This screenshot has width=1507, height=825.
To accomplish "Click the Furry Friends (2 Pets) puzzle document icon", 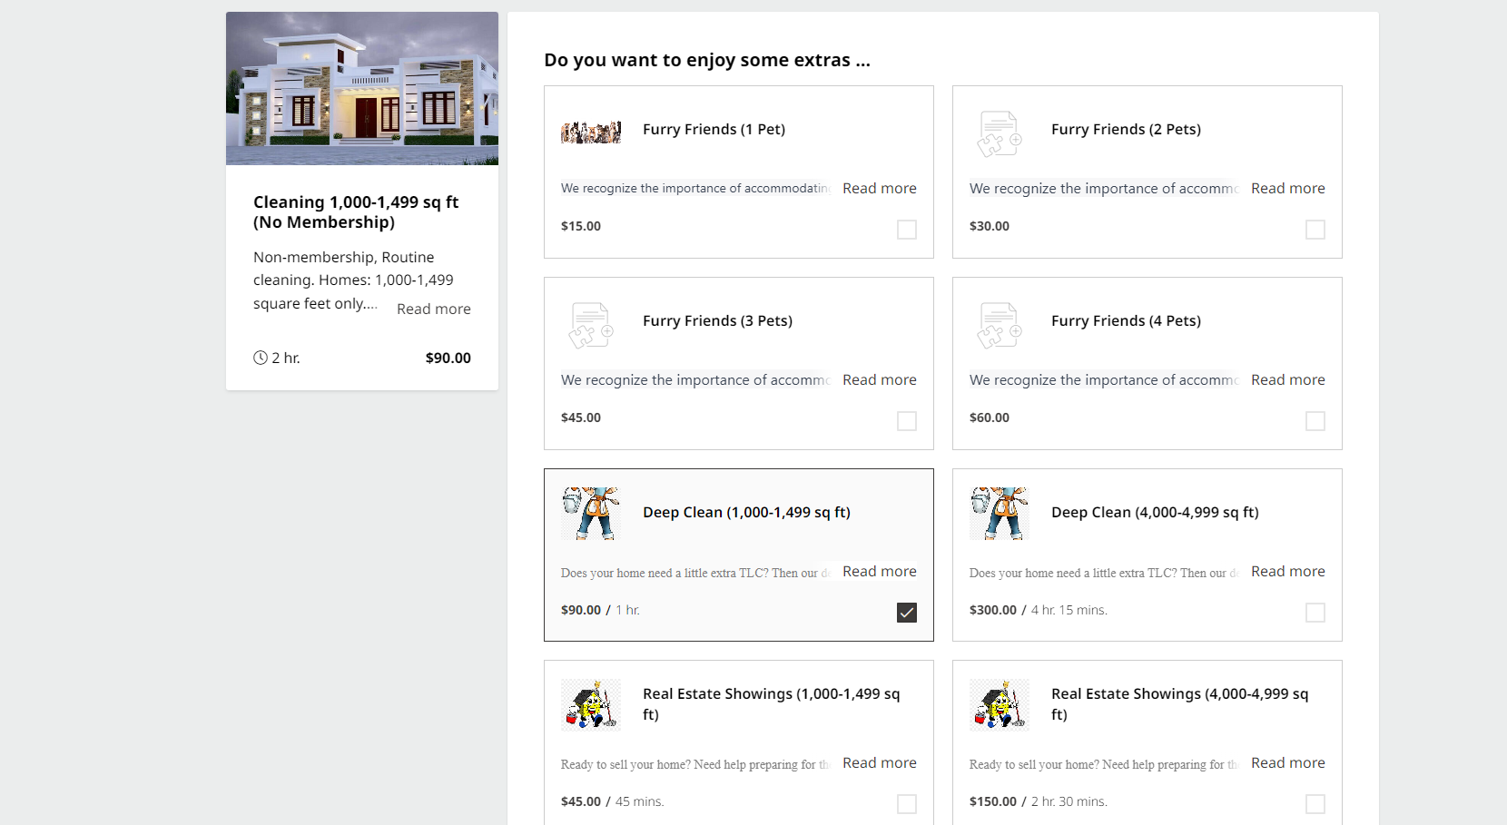I will tap(1000, 133).
